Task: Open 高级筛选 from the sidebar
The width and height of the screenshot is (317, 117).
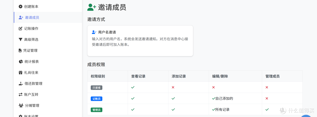Action: tap(48, 39)
